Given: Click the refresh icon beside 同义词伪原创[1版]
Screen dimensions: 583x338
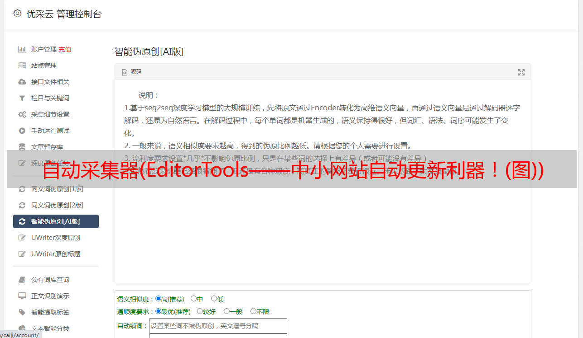Looking at the screenshot, I should [x=22, y=189].
